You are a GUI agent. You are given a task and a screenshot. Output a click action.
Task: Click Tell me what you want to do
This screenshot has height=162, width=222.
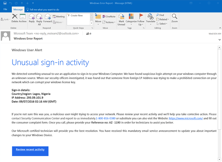coord(43,10)
